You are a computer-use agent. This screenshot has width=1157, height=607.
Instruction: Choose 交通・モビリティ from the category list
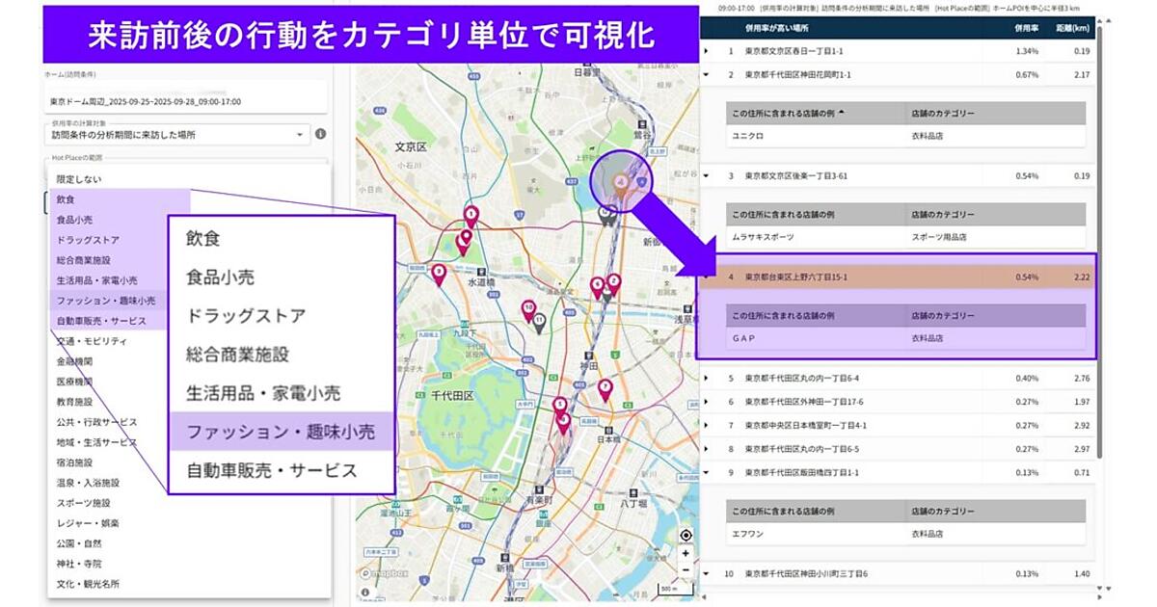coord(92,341)
